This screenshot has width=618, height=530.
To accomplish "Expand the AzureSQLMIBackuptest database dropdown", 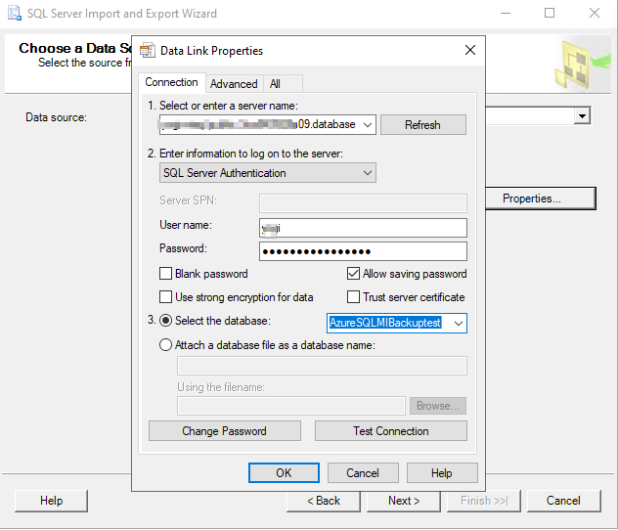I will 458,323.
